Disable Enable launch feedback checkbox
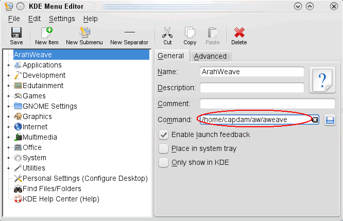 point(163,135)
